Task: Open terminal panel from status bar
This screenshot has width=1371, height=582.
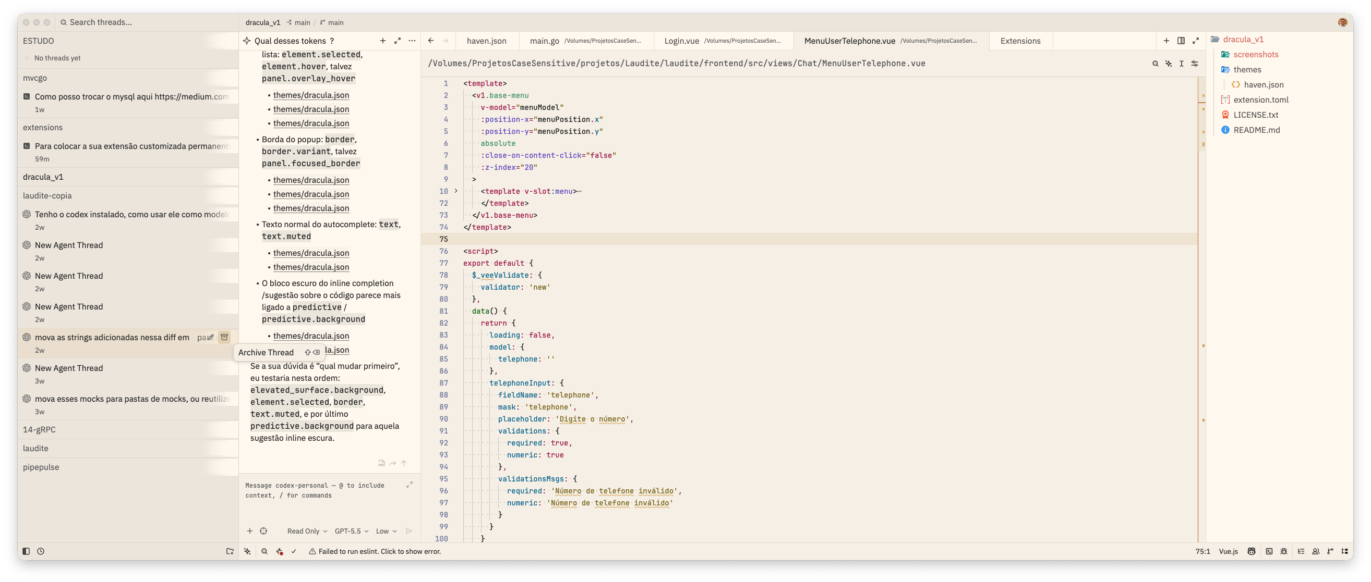Action: point(1269,551)
